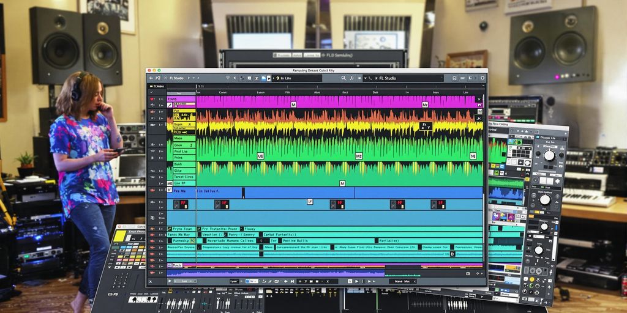Viewport: 627px width, 313px height.
Task: Click the M marker on the magenta track
Action: click(293, 105)
